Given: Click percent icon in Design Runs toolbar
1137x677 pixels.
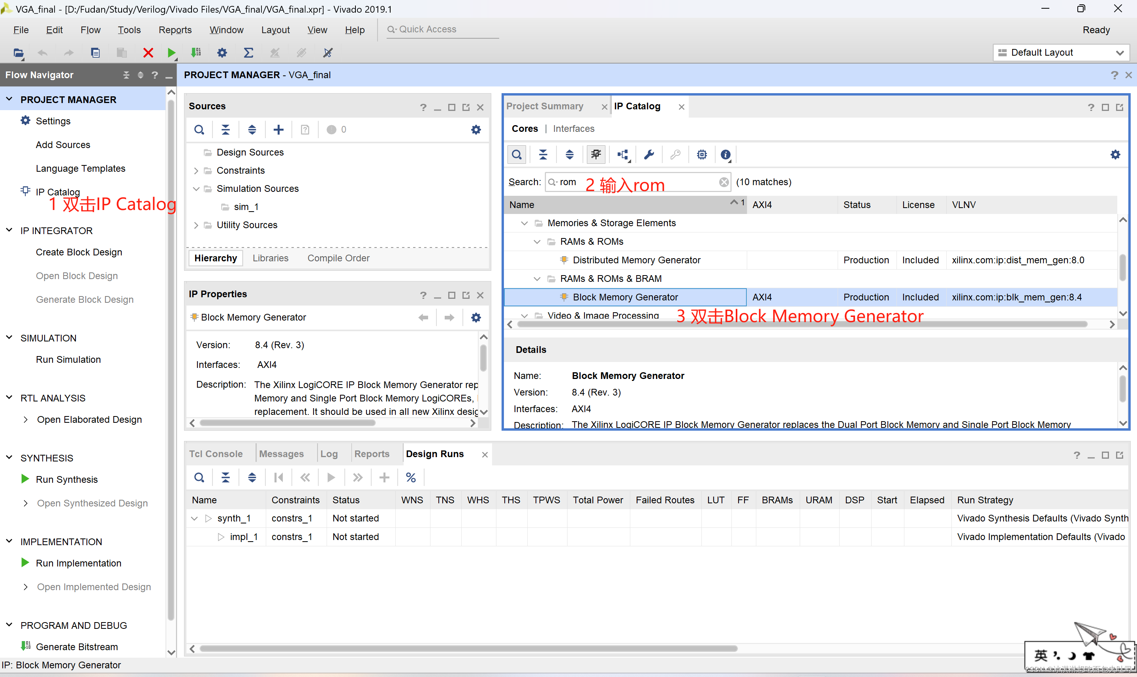Looking at the screenshot, I should click(x=411, y=478).
